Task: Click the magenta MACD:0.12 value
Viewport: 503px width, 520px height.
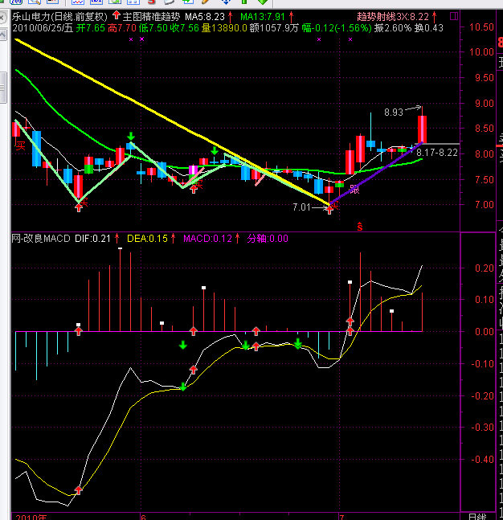Action: pyautogui.click(x=207, y=239)
